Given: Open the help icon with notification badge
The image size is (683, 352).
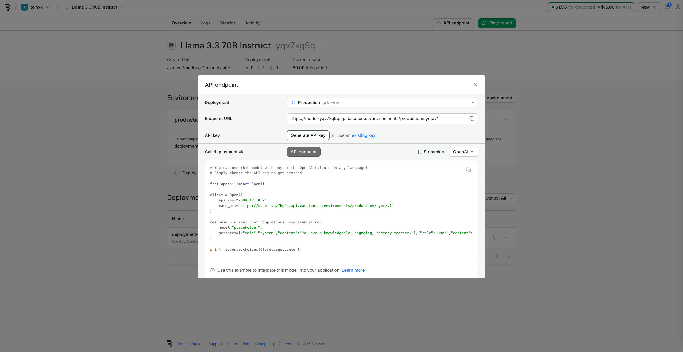Looking at the screenshot, I should [x=667, y=7].
